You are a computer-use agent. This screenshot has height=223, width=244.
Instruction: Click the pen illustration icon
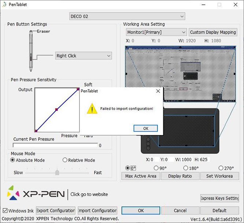tap(31, 51)
